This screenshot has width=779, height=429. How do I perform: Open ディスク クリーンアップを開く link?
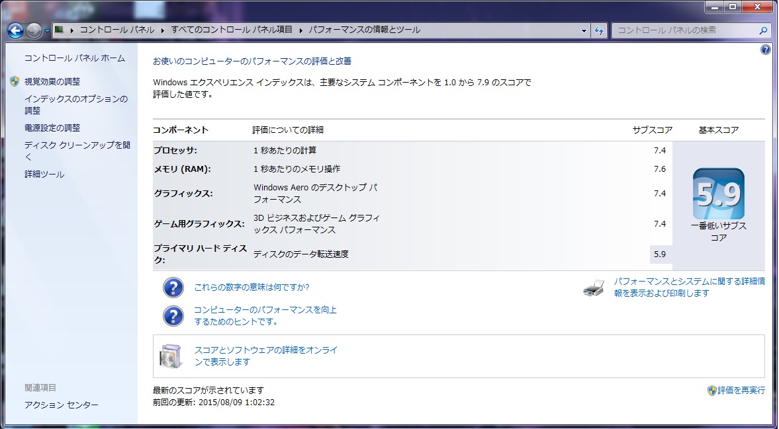pos(77,151)
